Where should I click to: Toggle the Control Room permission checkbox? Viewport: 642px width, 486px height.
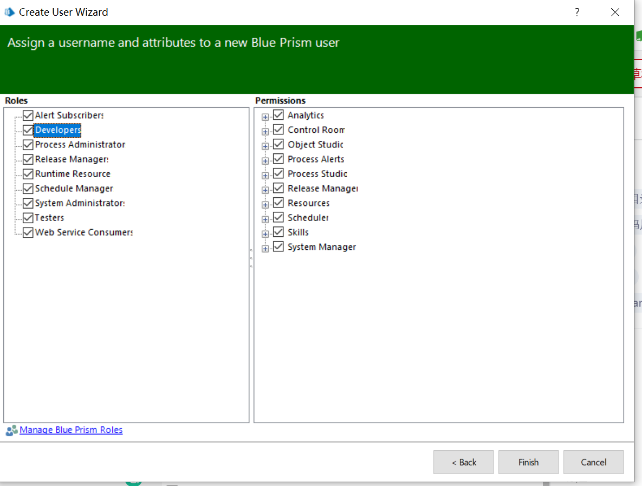coord(278,130)
